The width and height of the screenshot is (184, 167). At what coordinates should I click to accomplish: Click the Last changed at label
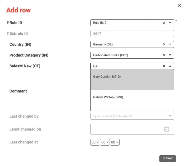23,142
